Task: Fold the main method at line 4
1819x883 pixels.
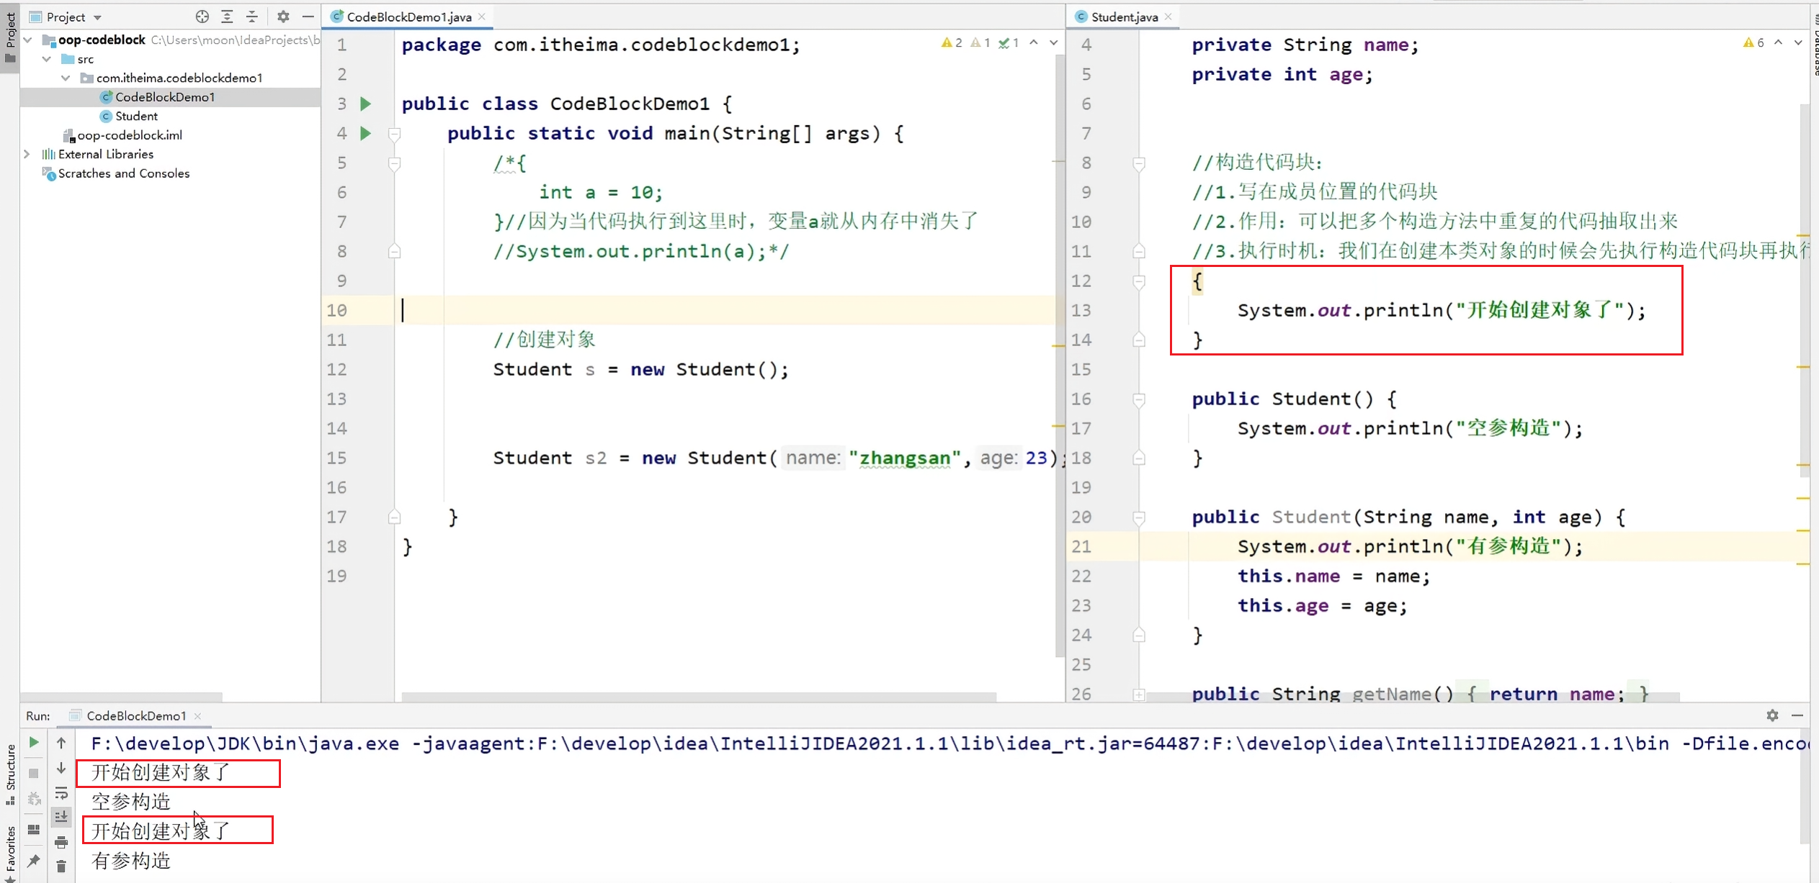Action: tap(394, 134)
